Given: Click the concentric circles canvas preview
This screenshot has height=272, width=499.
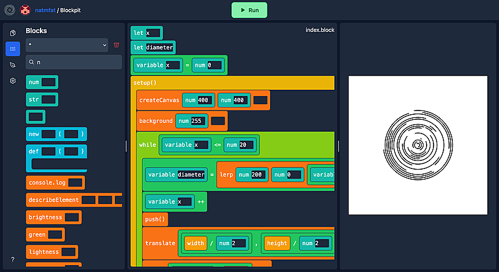Looking at the screenshot, I should pos(417,145).
